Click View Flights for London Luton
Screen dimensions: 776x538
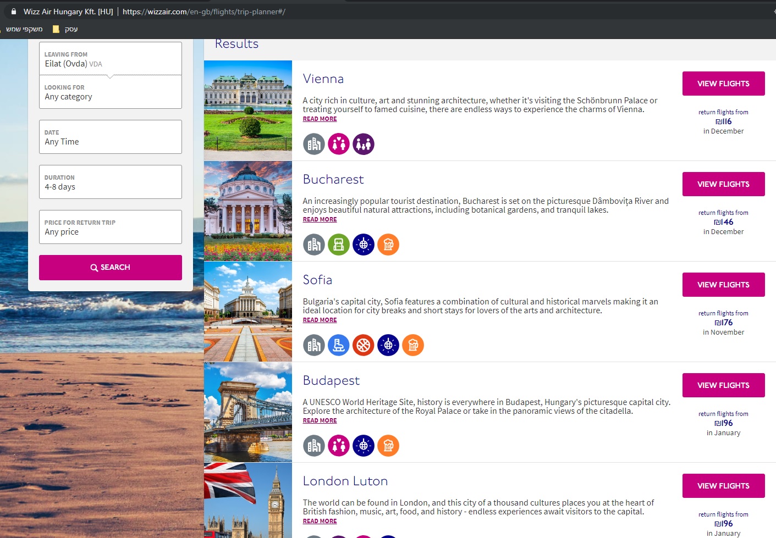[724, 486]
